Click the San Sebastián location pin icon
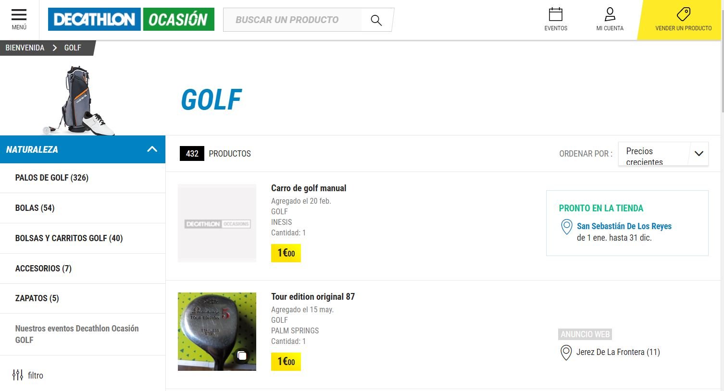This screenshot has width=724, height=391. click(x=567, y=227)
